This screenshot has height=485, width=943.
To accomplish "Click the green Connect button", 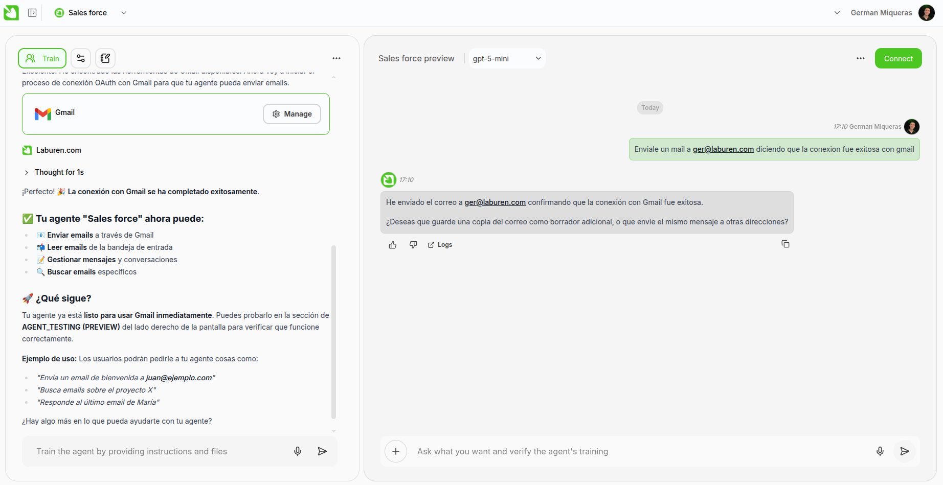I will pos(898,58).
